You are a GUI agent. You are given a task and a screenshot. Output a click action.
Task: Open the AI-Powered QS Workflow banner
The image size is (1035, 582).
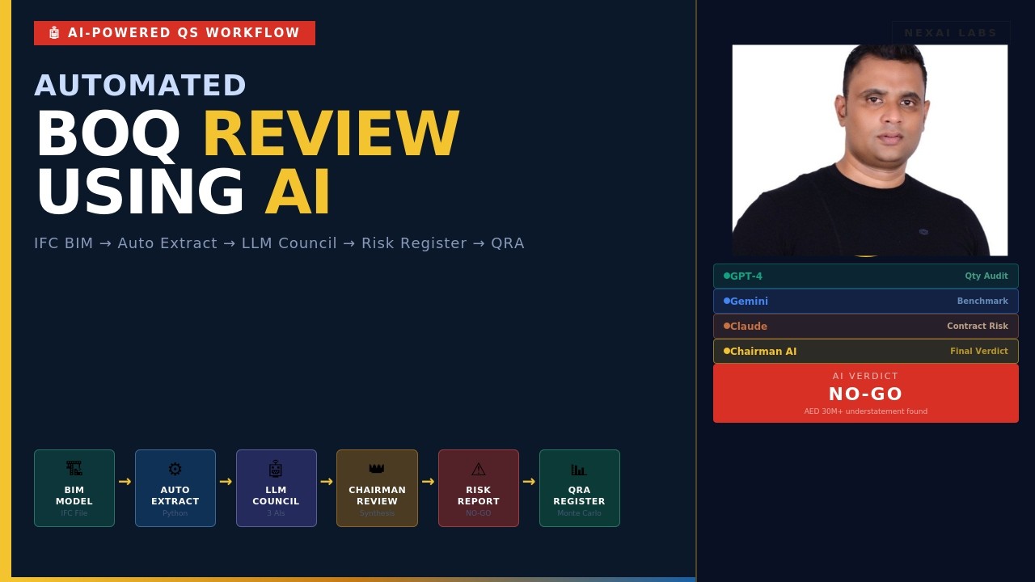coord(175,33)
